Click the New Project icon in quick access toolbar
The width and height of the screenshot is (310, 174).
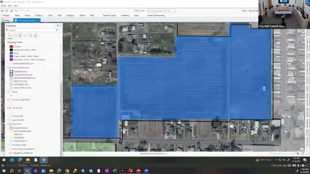click(x=2, y=11)
